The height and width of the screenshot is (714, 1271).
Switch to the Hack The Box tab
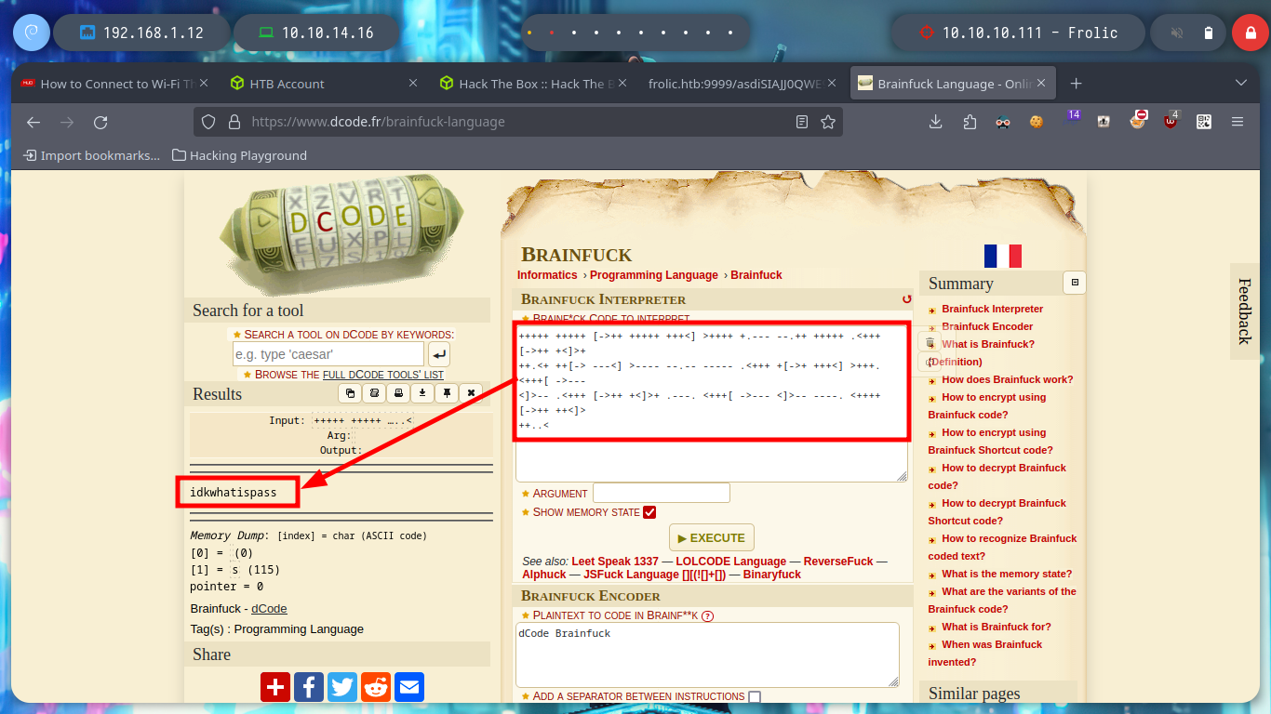pyautogui.click(x=534, y=84)
